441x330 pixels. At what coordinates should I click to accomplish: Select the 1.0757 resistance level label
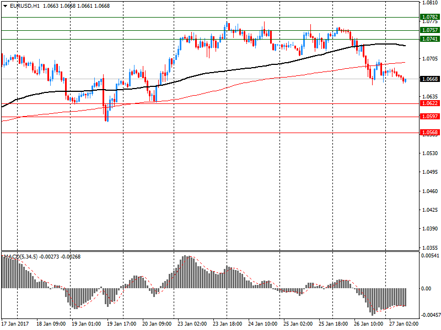(430, 30)
